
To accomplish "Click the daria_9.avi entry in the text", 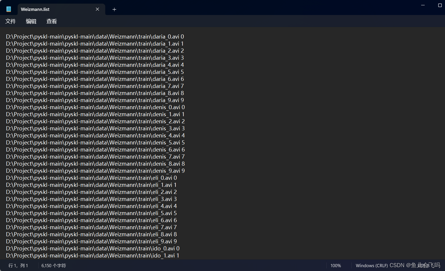I will [x=94, y=100].
